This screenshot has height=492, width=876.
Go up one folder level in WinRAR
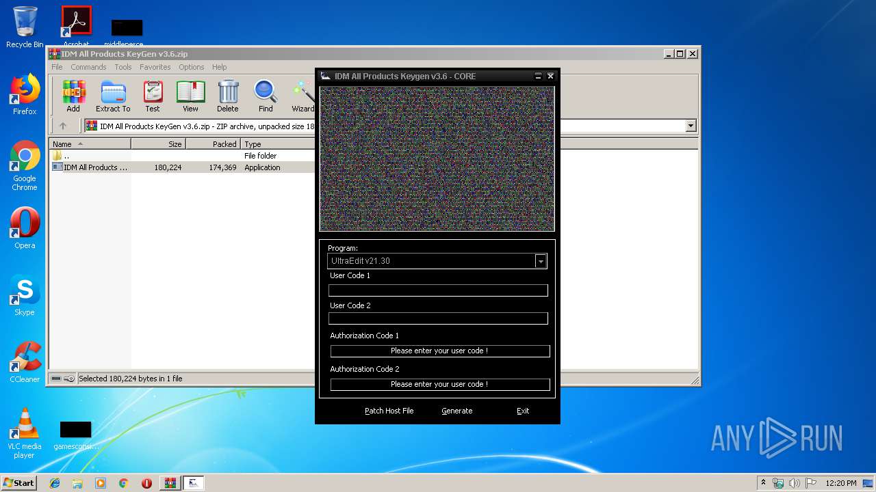coord(63,126)
